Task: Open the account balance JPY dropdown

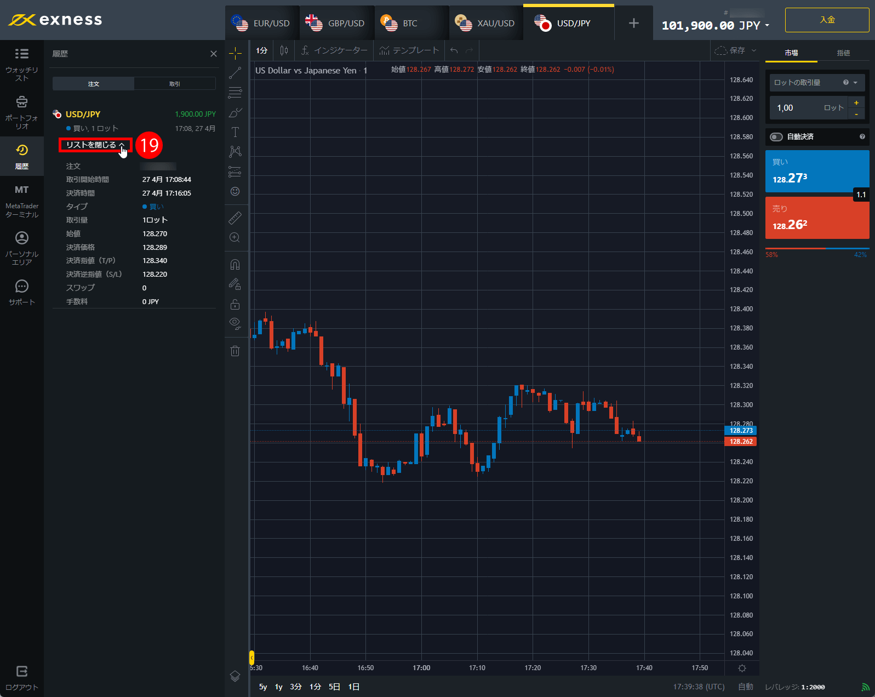Action: coord(715,25)
